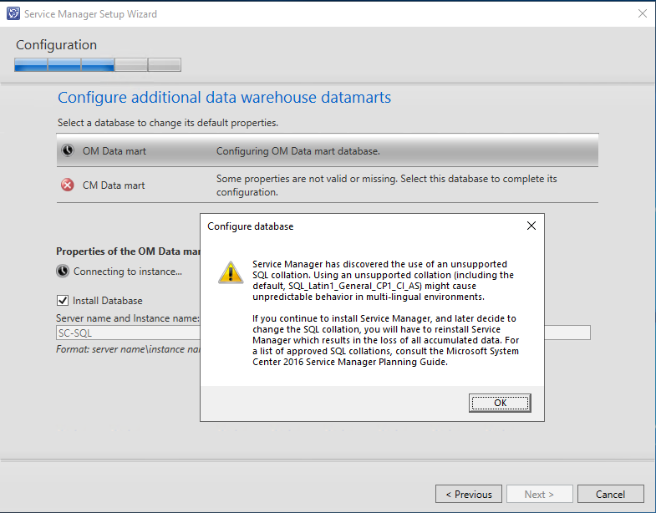The height and width of the screenshot is (513, 656).
Task: Click the Configuration progress bar
Action: pos(98,65)
